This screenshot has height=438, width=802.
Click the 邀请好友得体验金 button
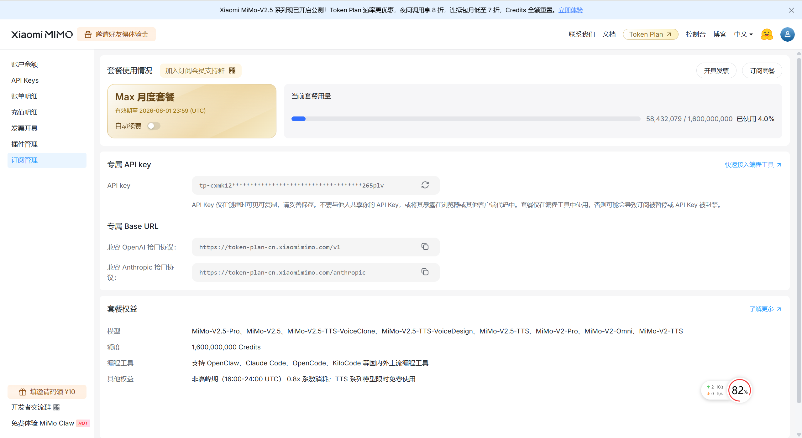116,34
